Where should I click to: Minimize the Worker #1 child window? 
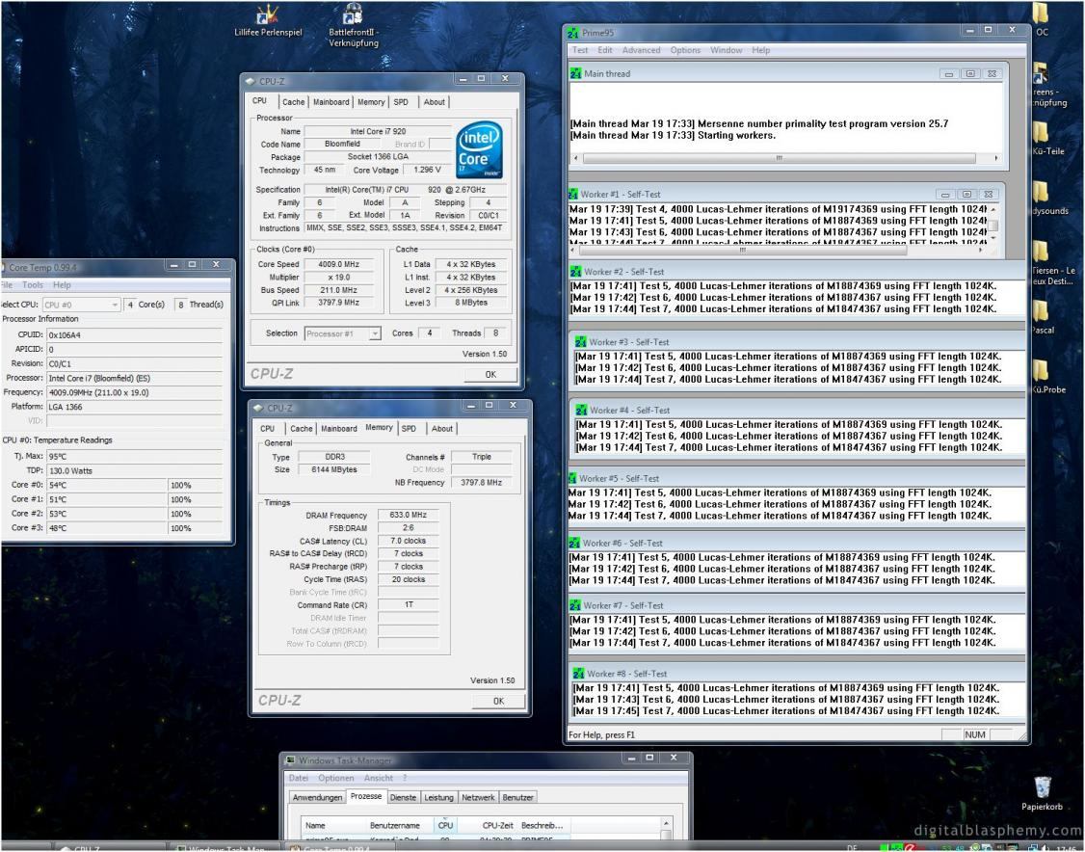pyautogui.click(x=946, y=195)
